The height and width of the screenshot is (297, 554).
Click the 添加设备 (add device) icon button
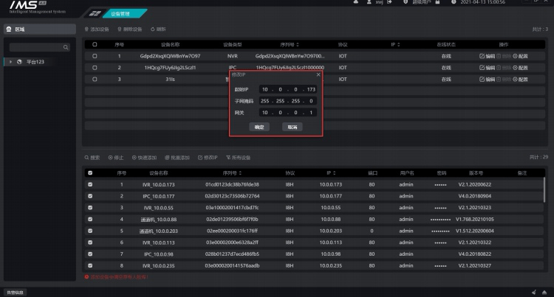(86, 29)
